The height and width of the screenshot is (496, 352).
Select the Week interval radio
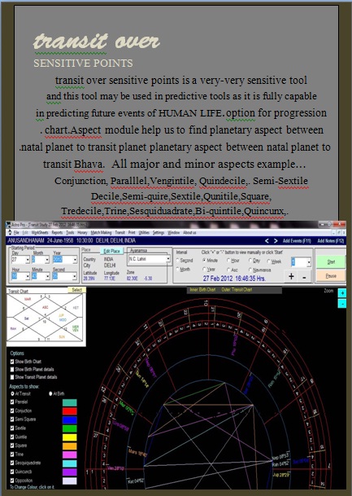pyautogui.click(x=268, y=261)
